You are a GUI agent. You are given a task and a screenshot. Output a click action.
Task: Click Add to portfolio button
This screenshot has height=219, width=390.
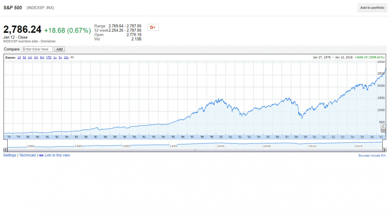372,8
